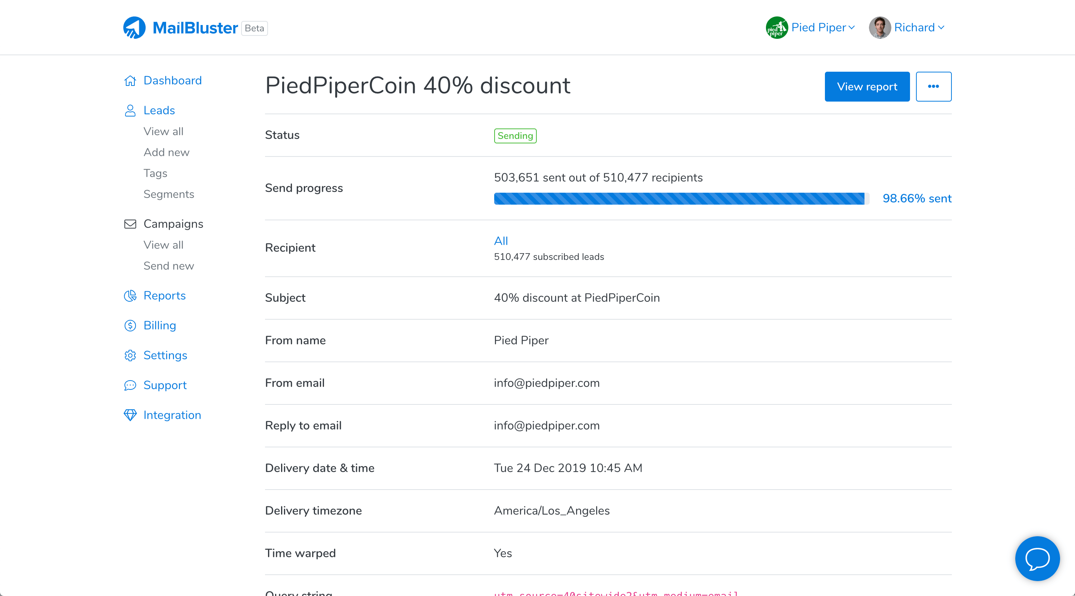Click the Integration diamond icon
Screen dimensions: 1075x596
tap(130, 415)
